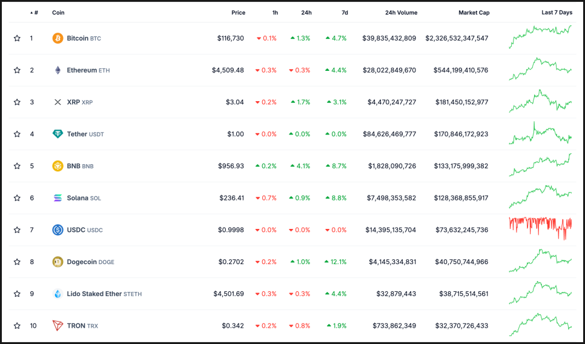Click the USDC logo icon
Screen dimensions: 585x344
58,230
